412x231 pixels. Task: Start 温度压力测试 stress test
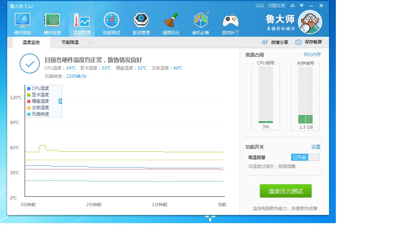coord(286,191)
